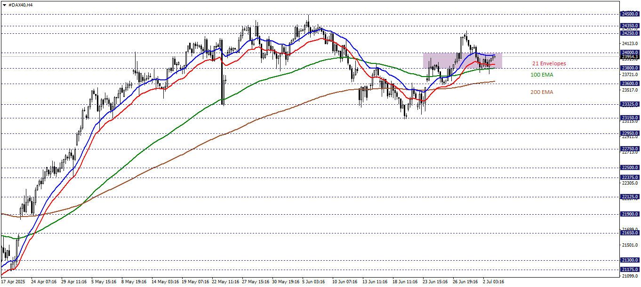
Task: Click the 5 May 15:16 time label
Action: pos(104,282)
